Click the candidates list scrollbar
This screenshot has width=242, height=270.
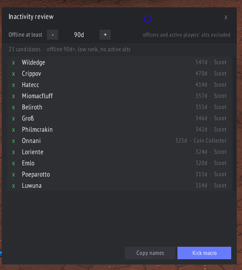tap(234, 124)
